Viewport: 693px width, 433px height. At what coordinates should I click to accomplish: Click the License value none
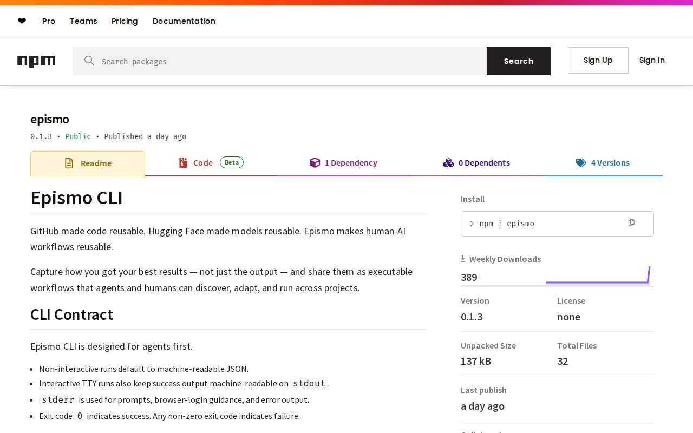tap(568, 317)
